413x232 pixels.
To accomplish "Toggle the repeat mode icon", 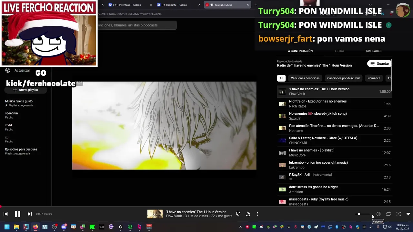I will point(388,214).
